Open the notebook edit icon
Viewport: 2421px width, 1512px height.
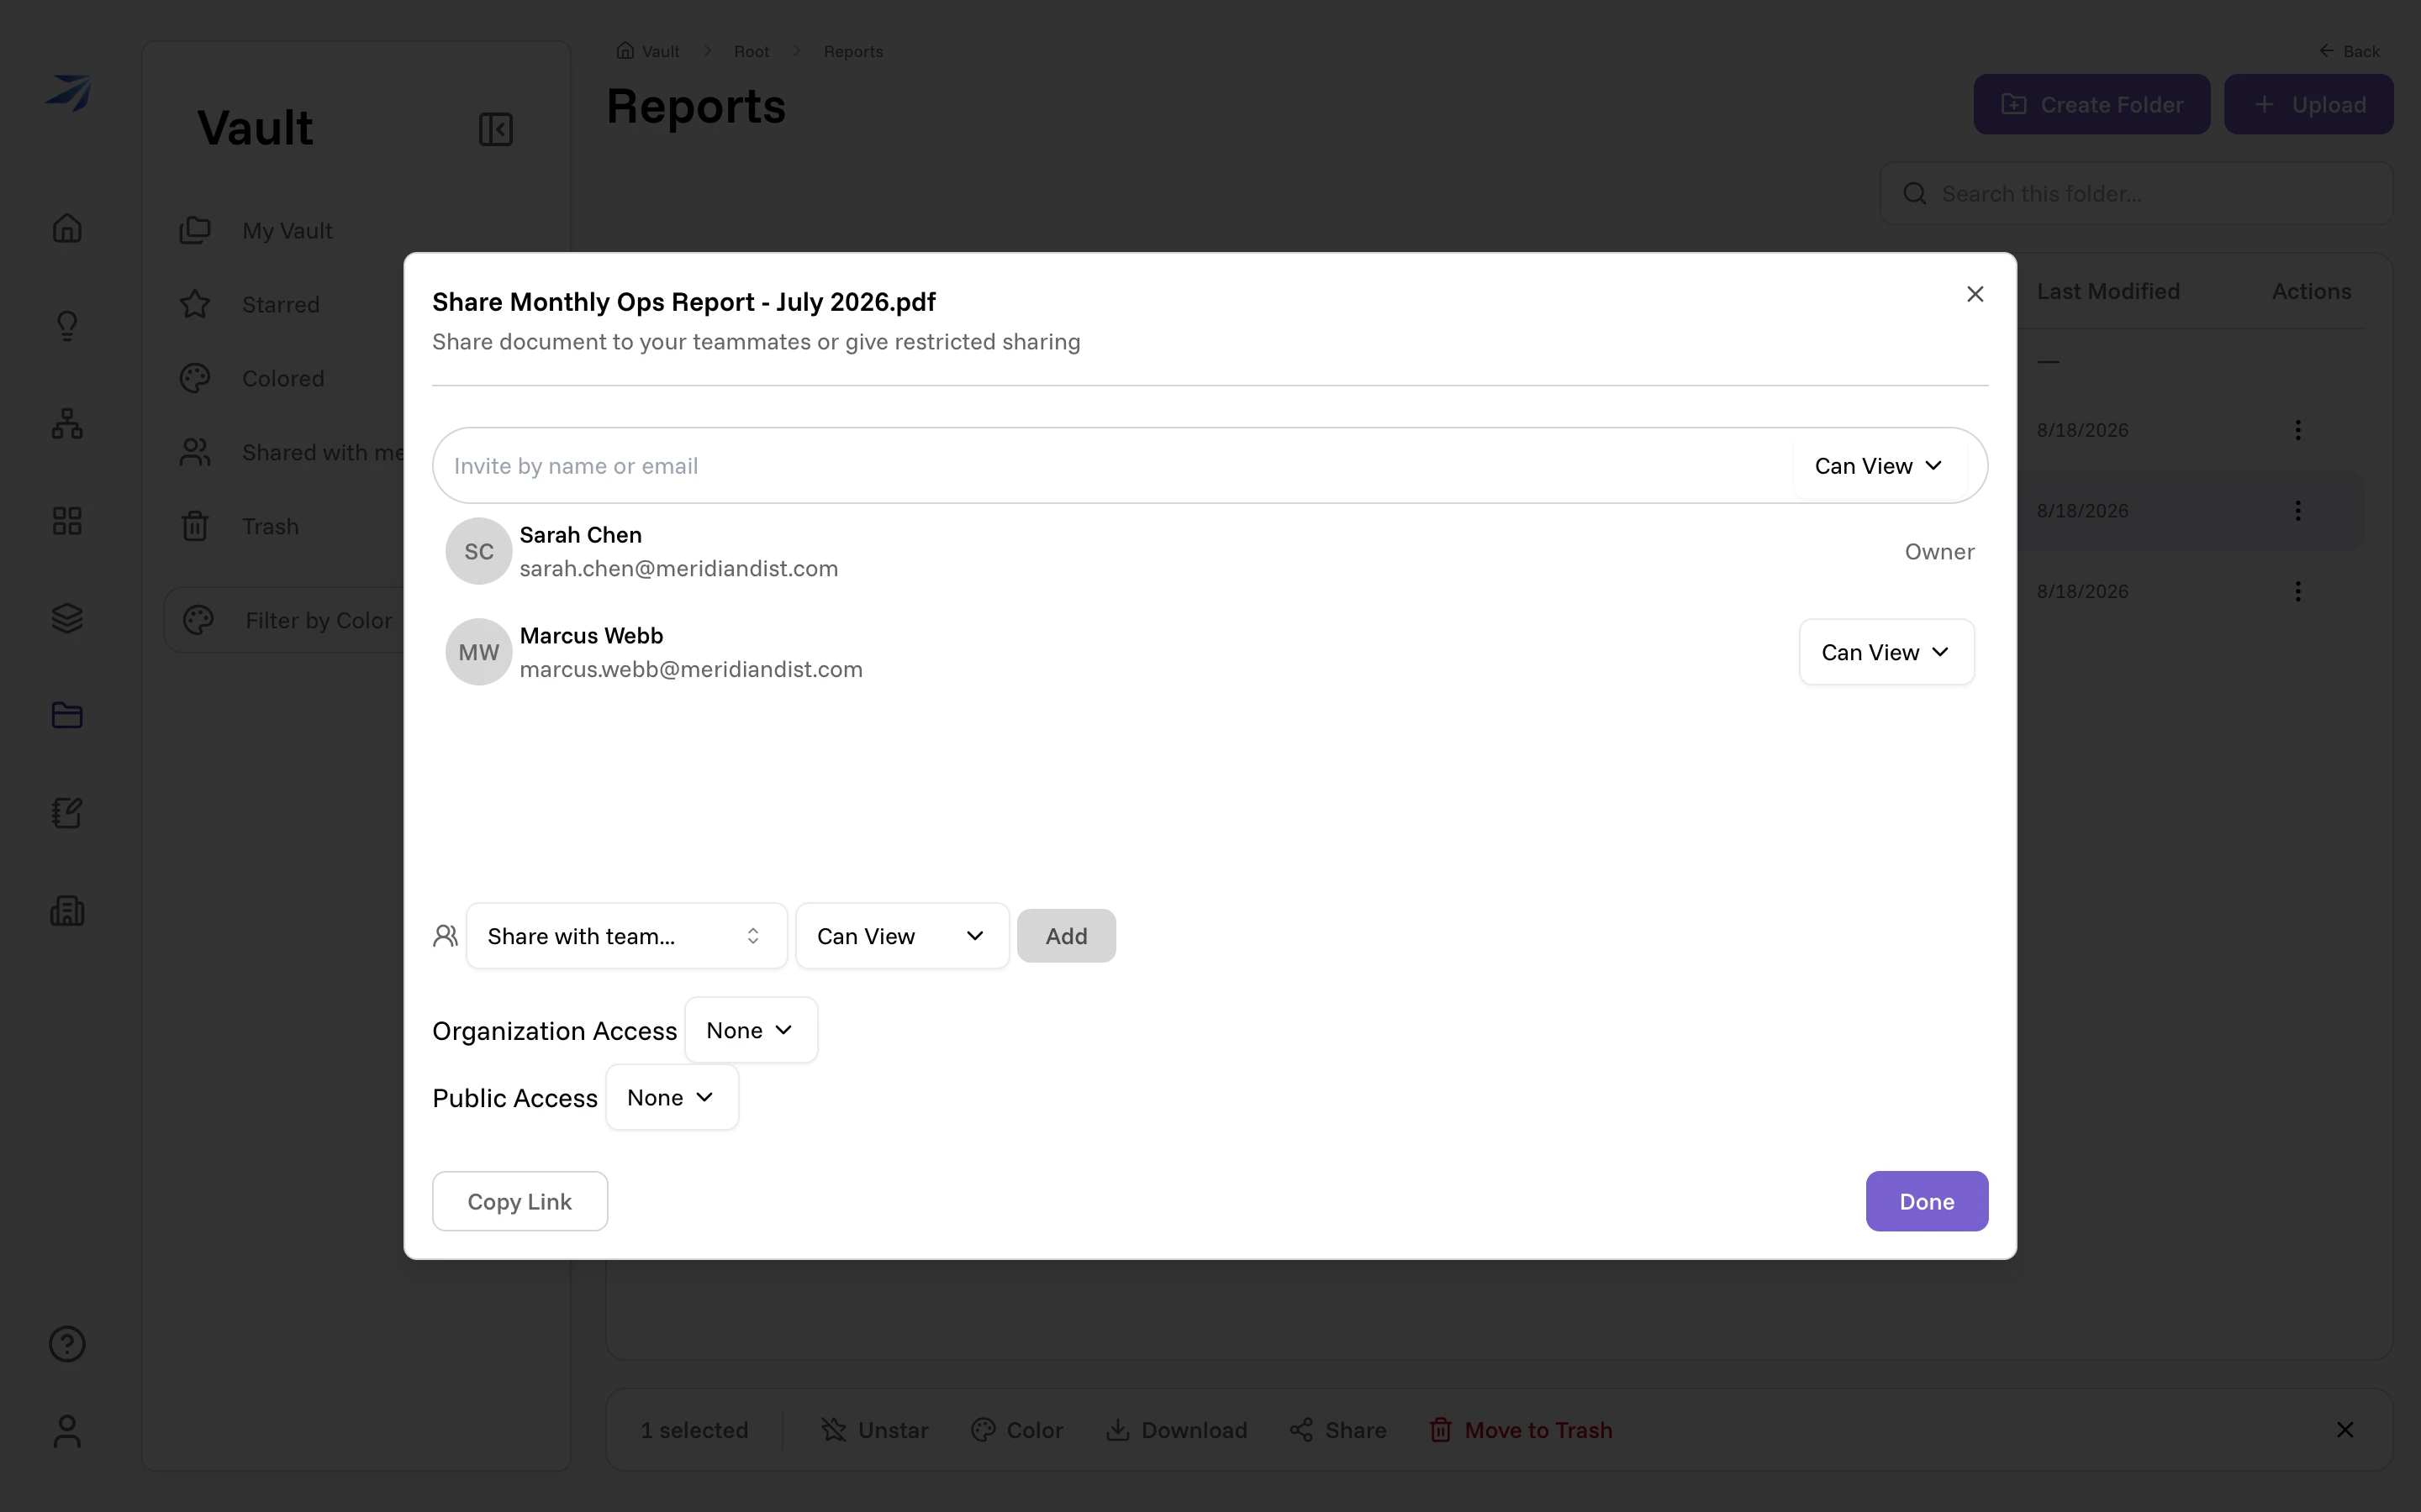(x=67, y=813)
